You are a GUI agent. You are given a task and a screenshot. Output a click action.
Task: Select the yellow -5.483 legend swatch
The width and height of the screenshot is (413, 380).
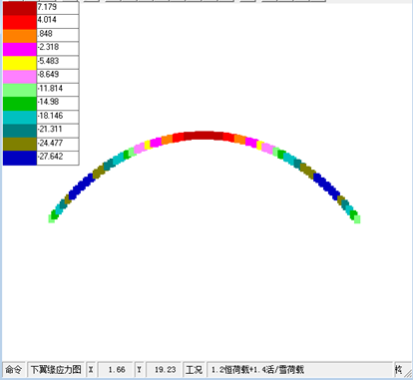pos(20,63)
